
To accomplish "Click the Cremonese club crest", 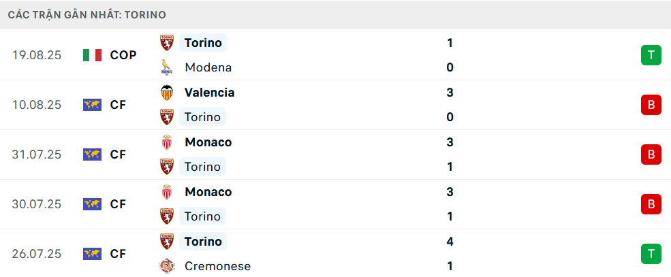I will pyautogui.click(x=167, y=266).
